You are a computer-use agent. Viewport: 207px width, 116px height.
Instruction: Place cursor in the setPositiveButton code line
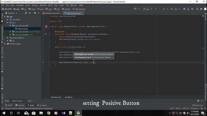(x=78, y=63)
